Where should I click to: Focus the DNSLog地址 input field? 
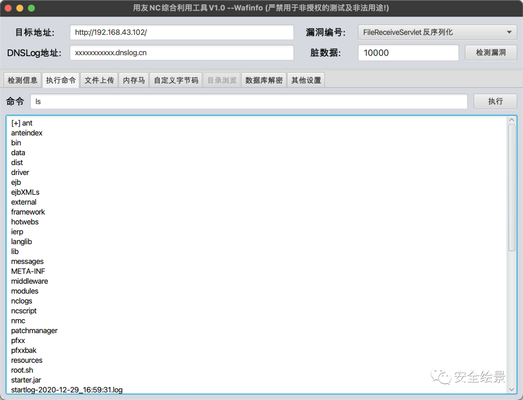(182, 53)
